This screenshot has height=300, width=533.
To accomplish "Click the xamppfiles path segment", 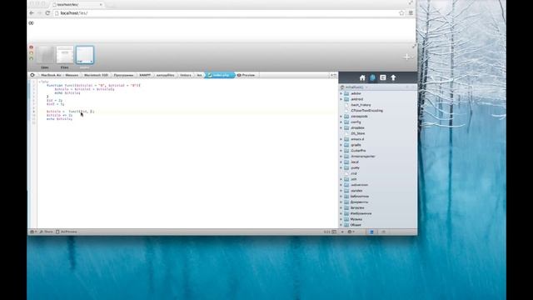I will point(165,75).
